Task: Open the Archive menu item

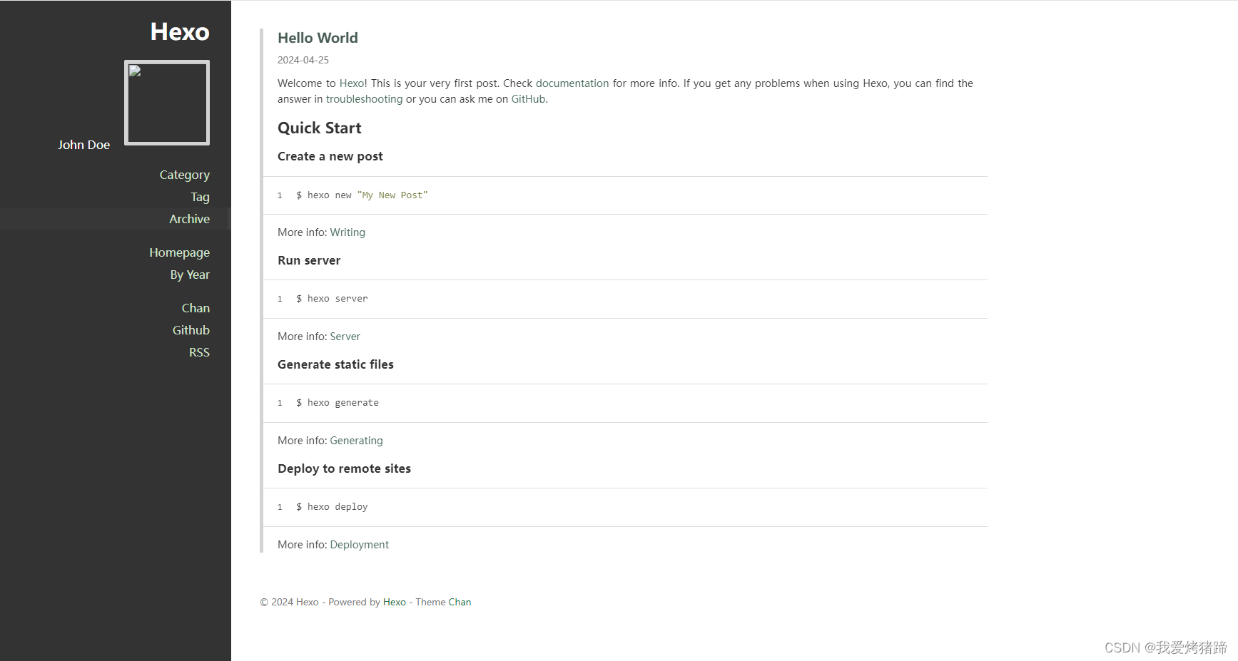Action: point(189,219)
